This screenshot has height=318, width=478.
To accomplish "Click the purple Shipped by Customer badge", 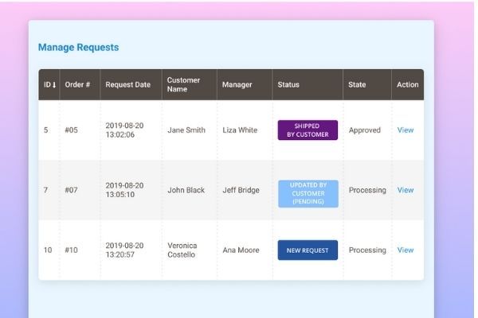I will point(308,130).
